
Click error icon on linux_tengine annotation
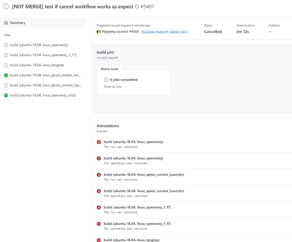(x=99, y=240)
